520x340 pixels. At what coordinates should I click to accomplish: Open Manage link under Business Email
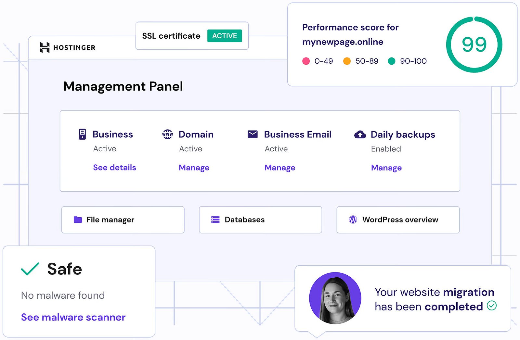point(280,168)
